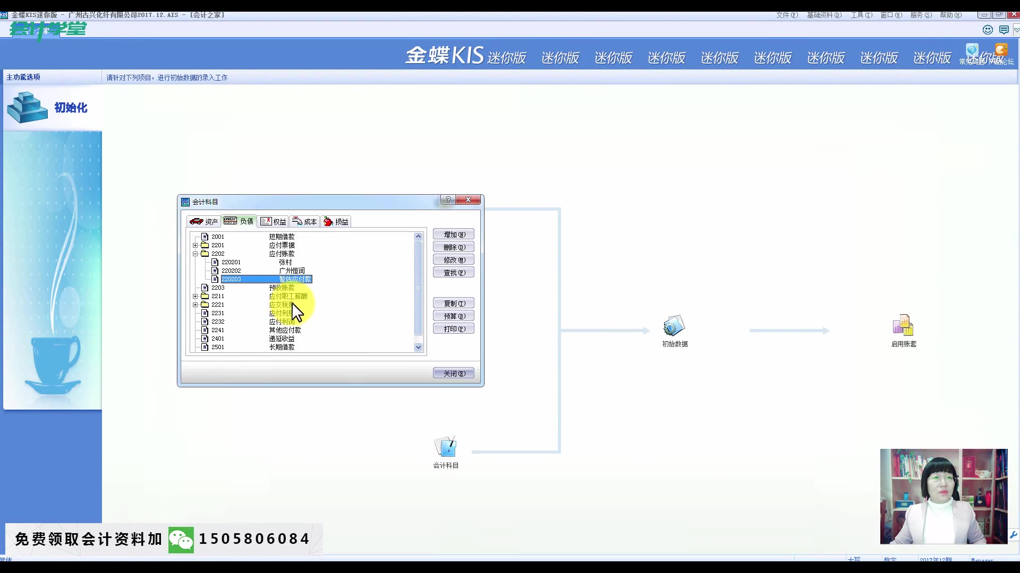1020x573 pixels.
Task: Expand account 2211 应付职工薪酬
Action: pos(195,296)
